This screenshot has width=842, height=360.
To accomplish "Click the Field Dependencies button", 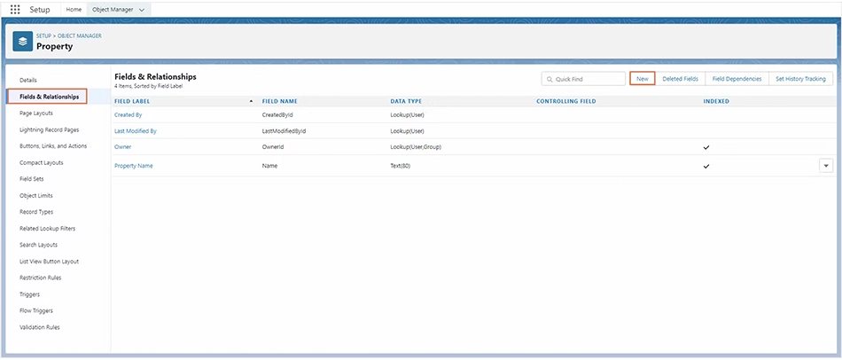I will (x=737, y=78).
